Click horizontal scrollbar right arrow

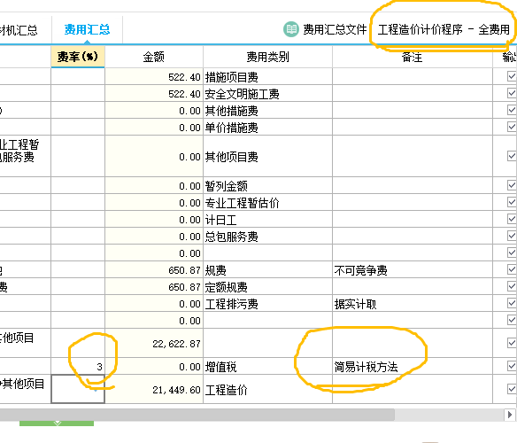[510, 415]
